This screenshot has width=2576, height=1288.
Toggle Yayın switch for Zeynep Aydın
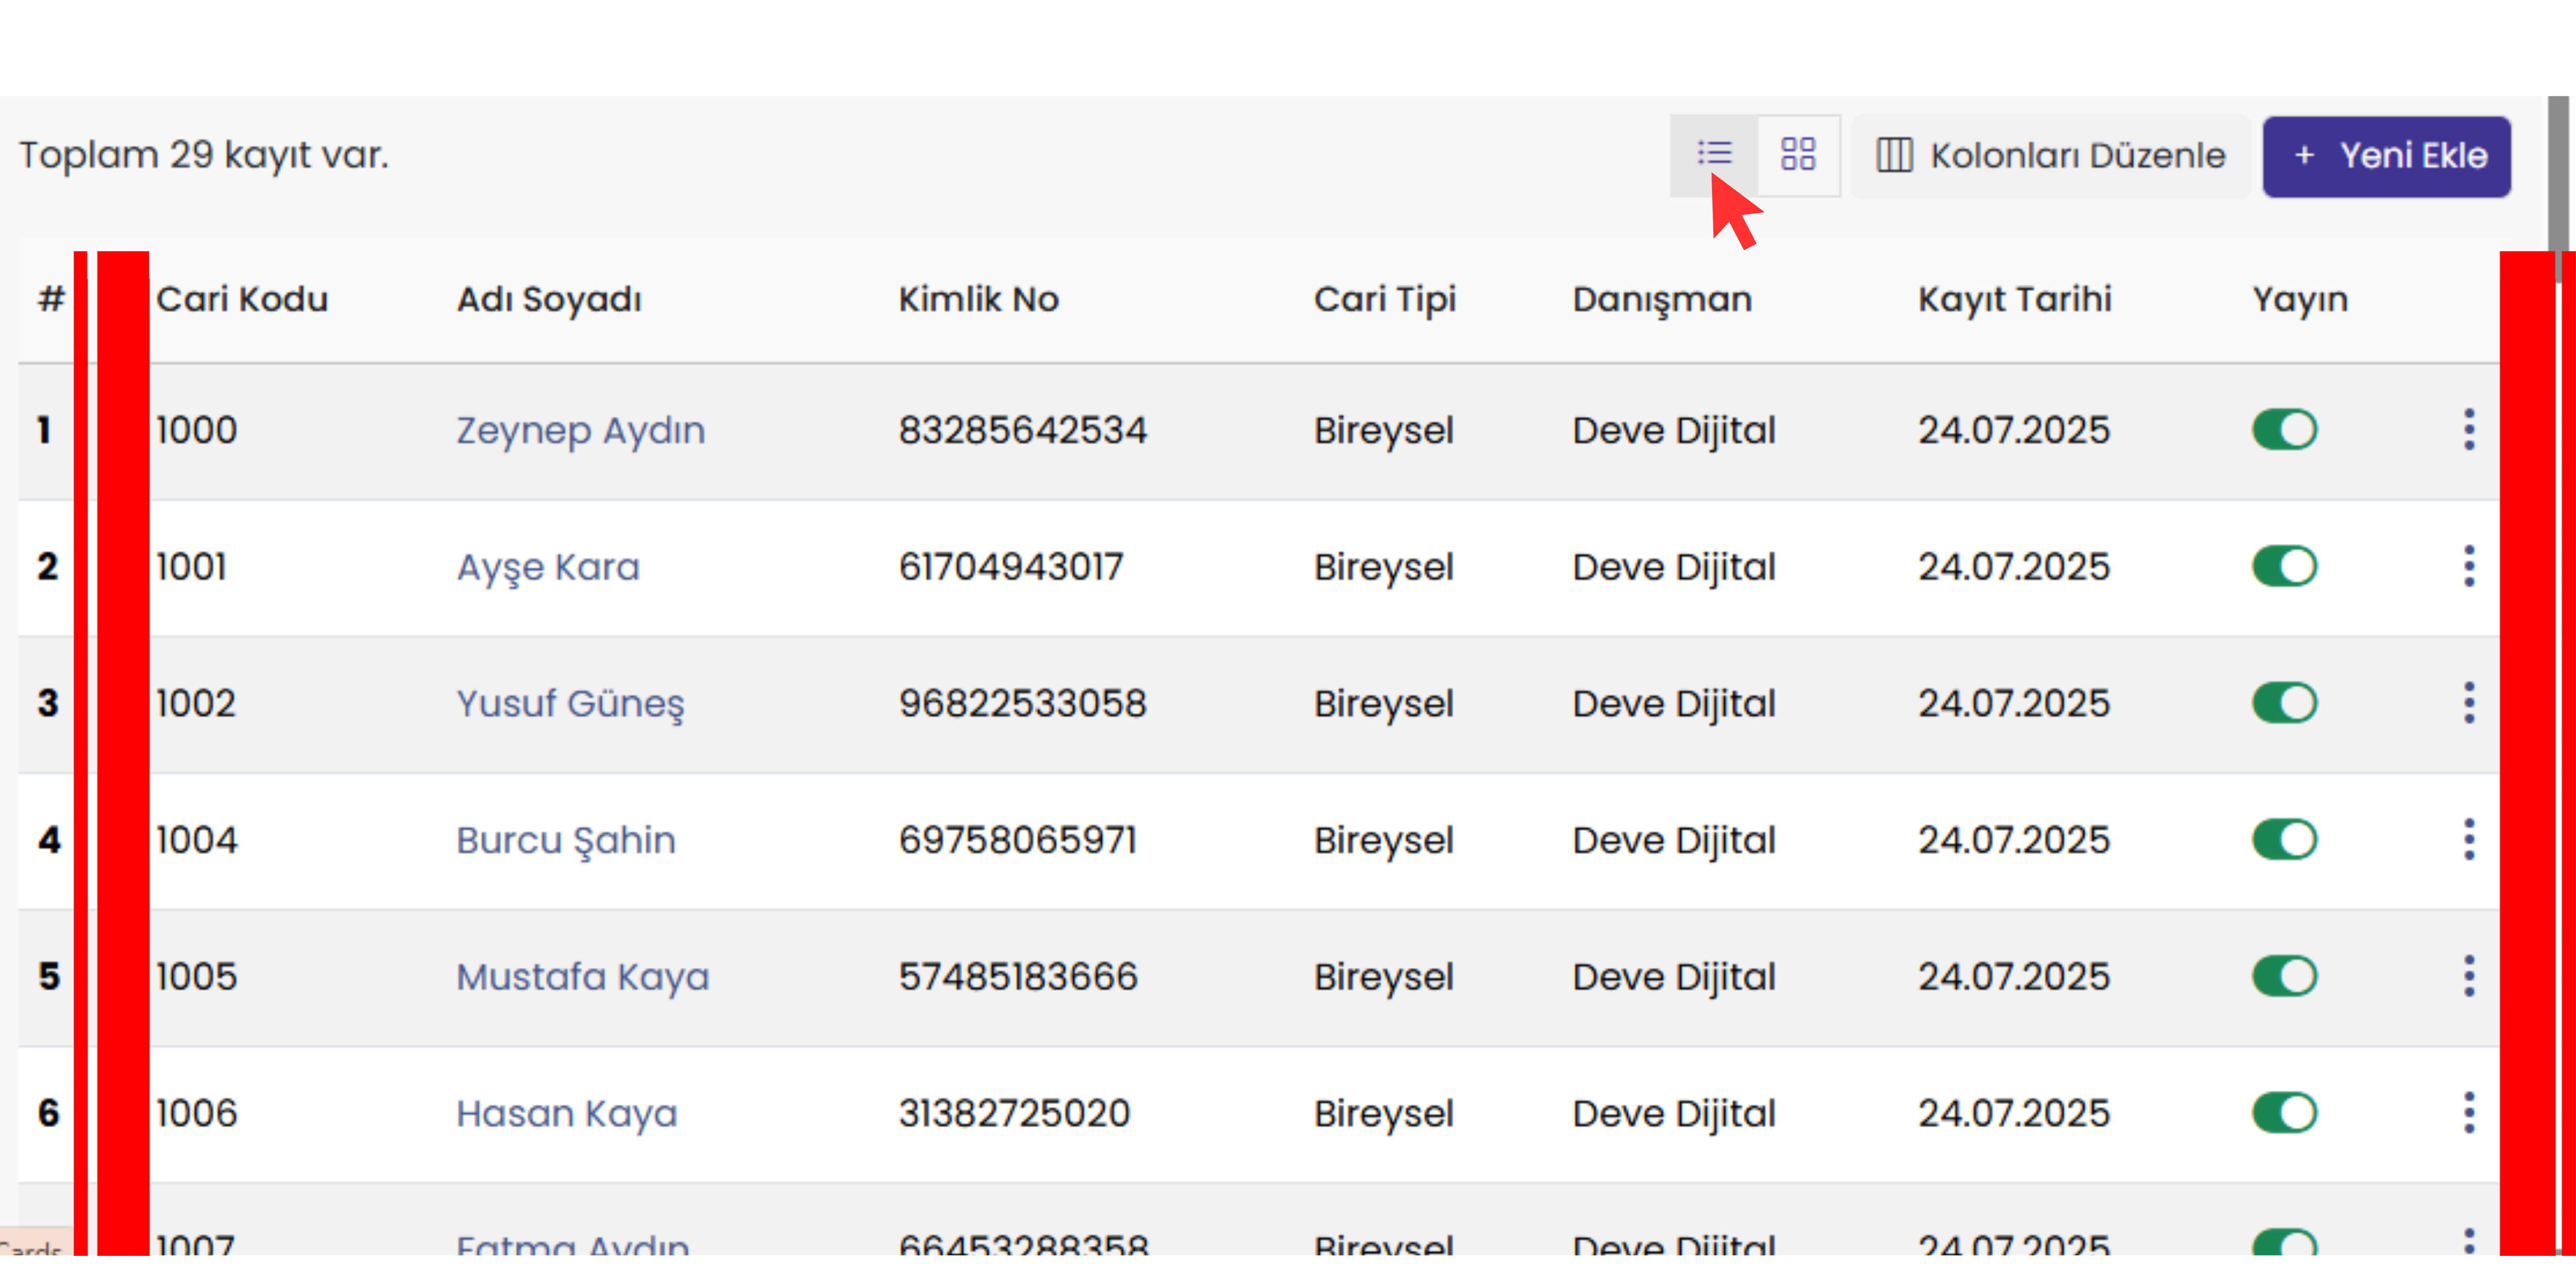2284,430
